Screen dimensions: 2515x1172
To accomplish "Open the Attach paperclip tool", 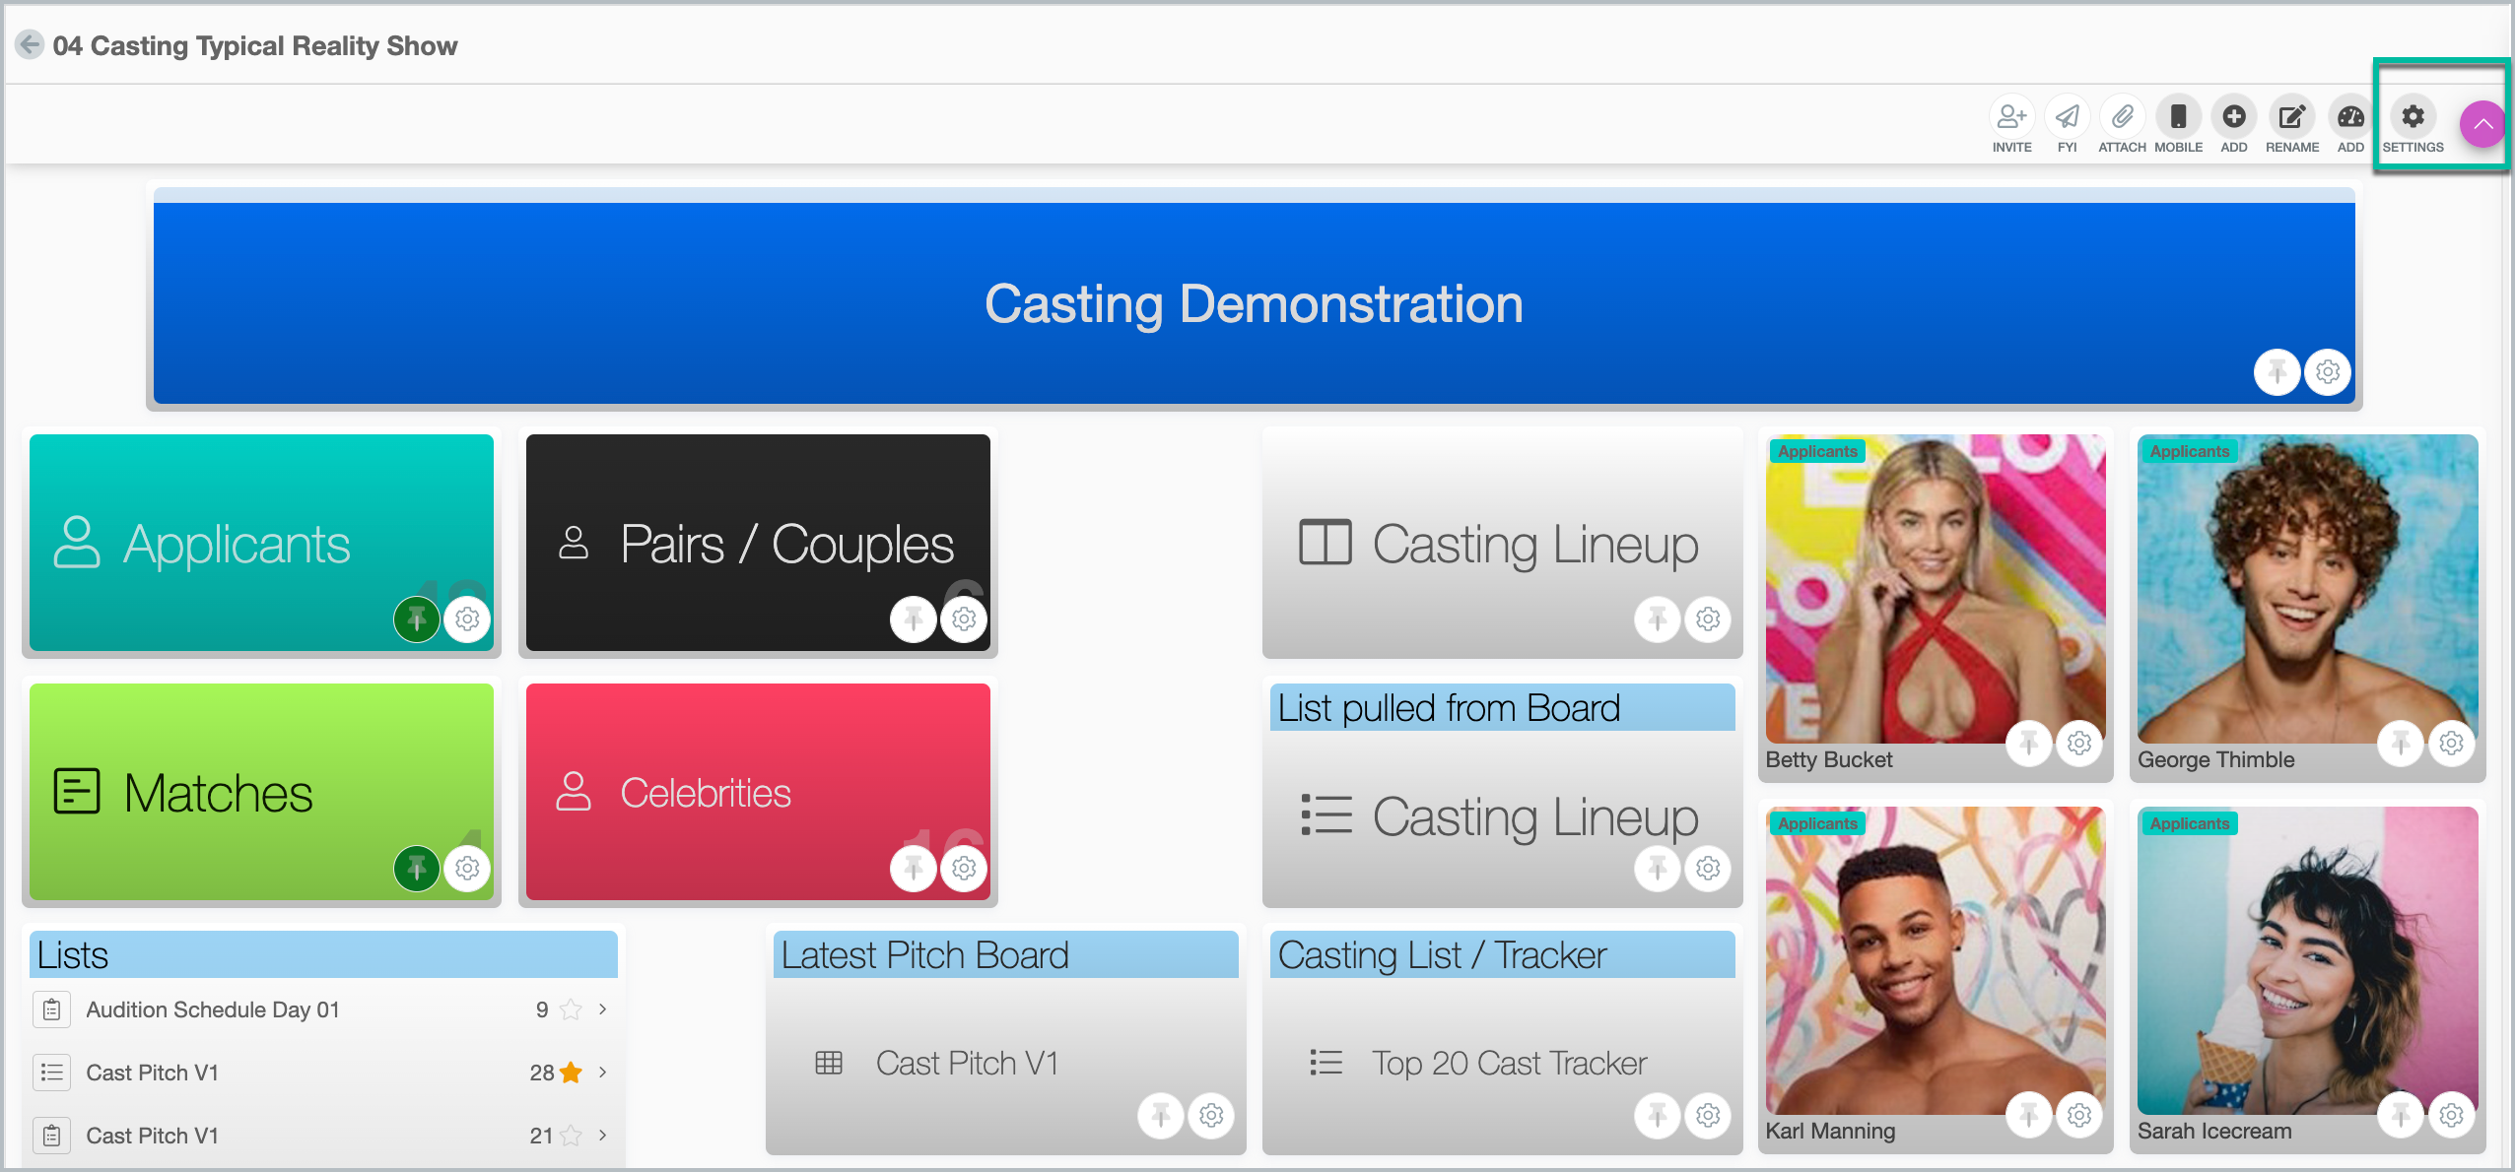I will point(2122,117).
